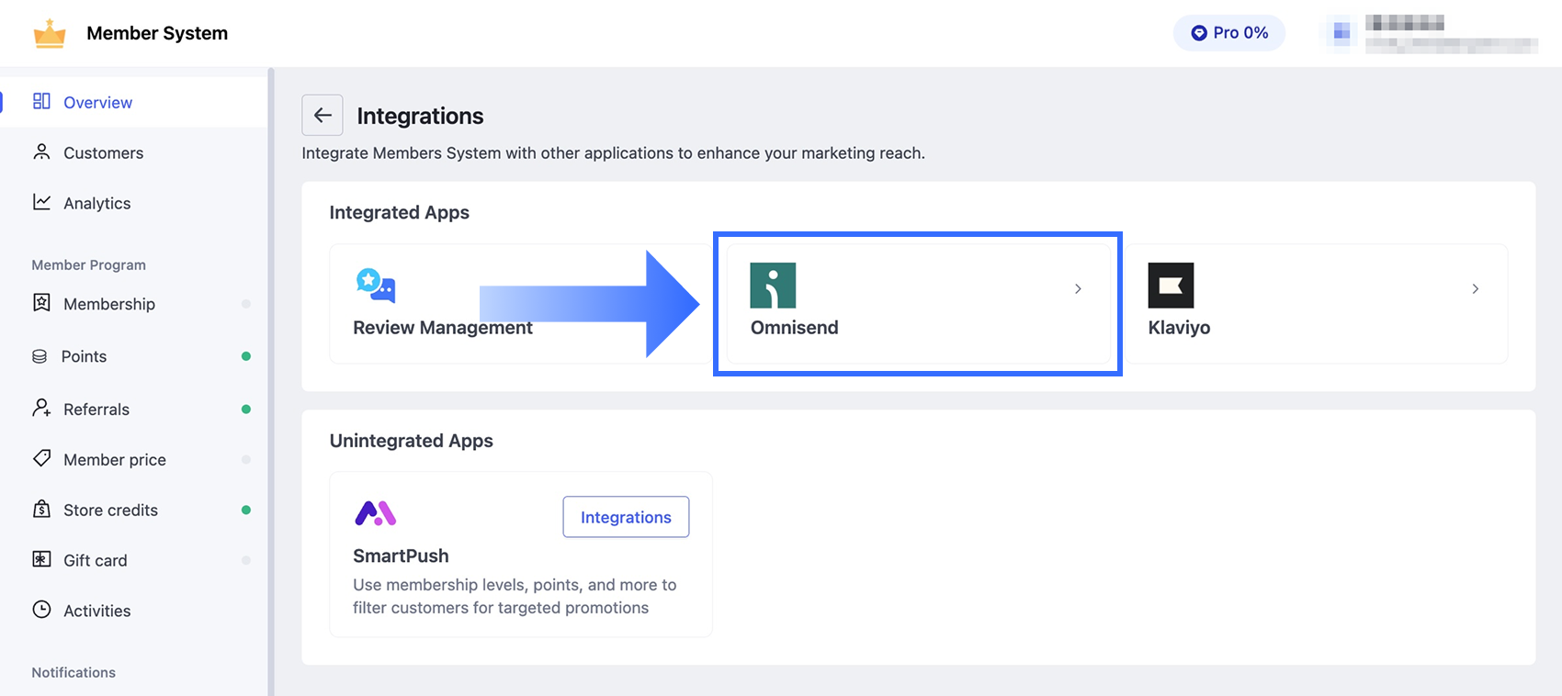Click the user account avatar
Viewport: 1562px width, 696px height.
tap(1341, 33)
